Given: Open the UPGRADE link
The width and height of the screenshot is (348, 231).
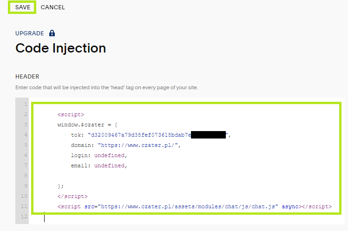Looking at the screenshot, I should click(30, 33).
